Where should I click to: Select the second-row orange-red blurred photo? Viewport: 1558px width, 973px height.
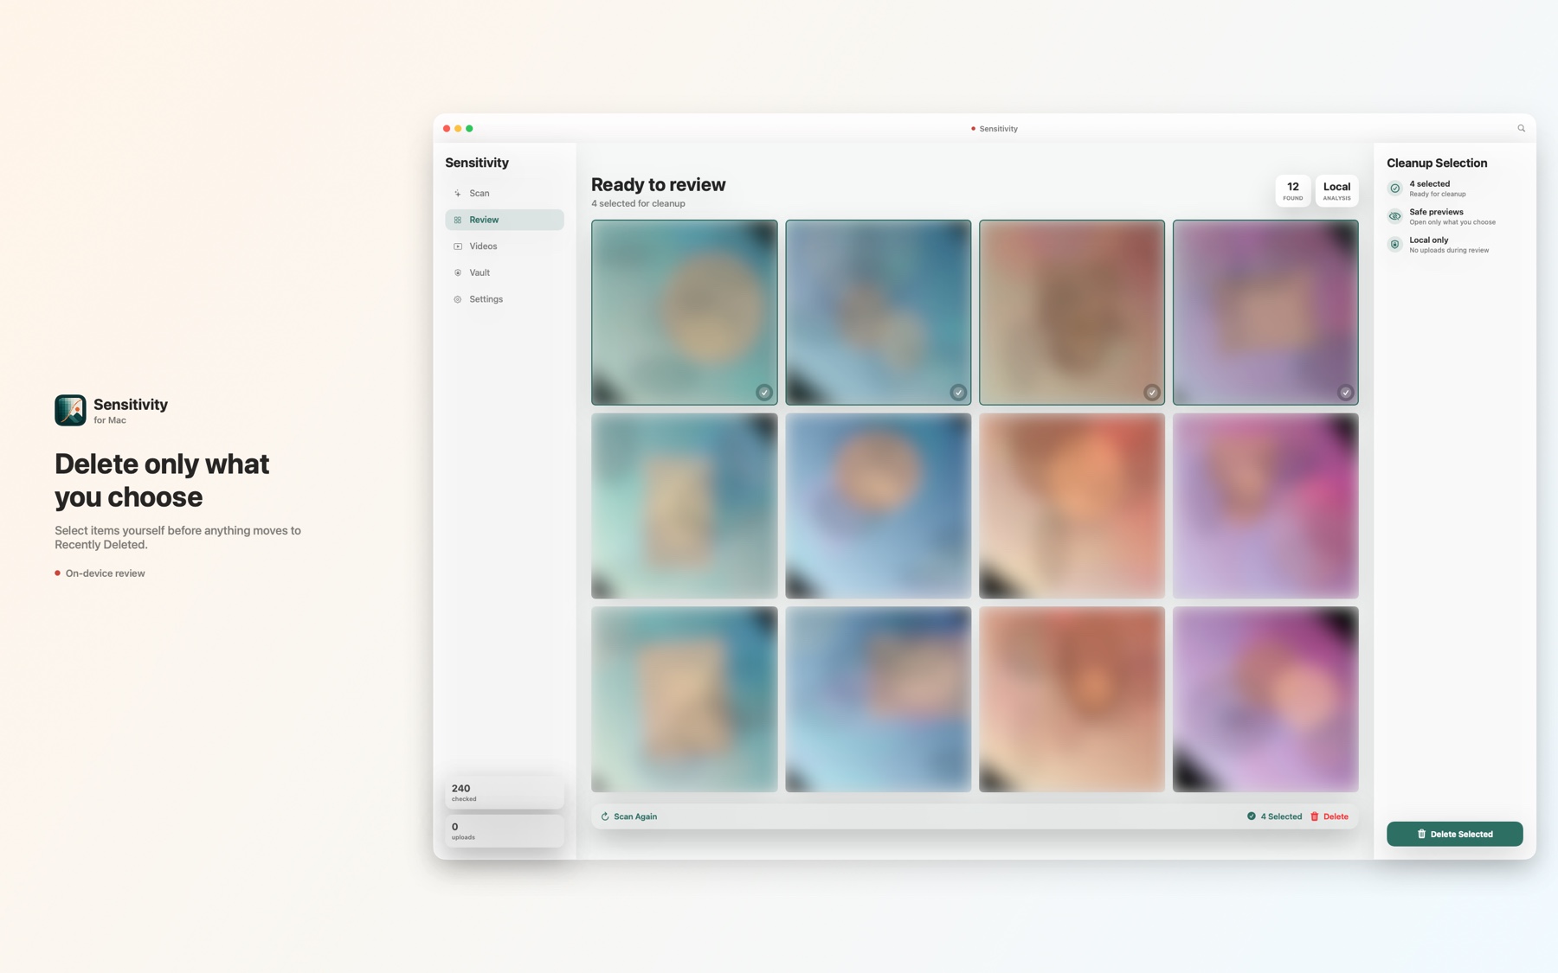[x=1072, y=506]
